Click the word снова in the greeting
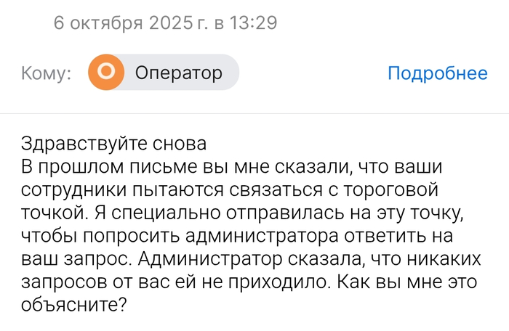 point(182,142)
